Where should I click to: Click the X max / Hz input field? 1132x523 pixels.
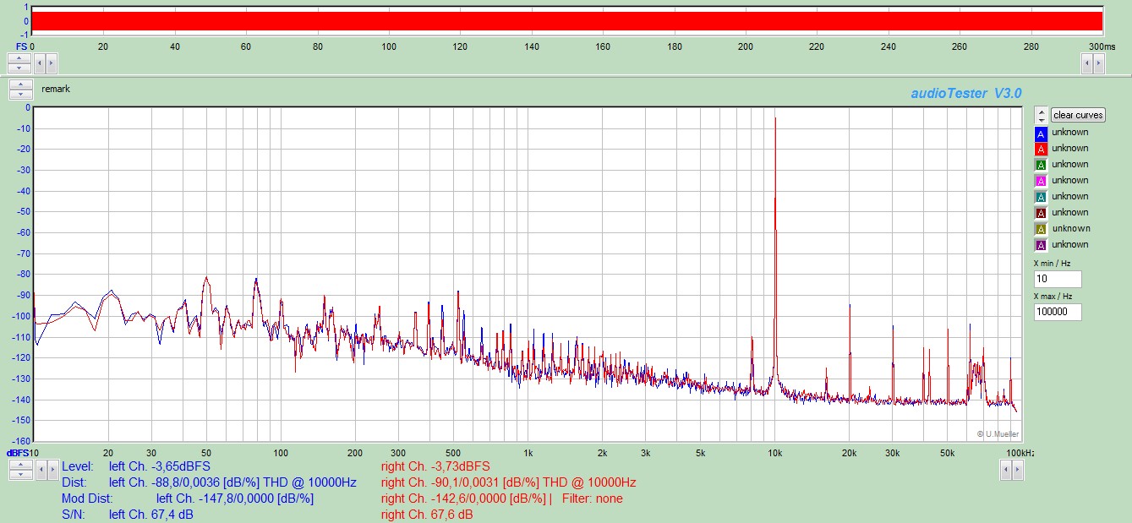pyautogui.click(x=1057, y=312)
